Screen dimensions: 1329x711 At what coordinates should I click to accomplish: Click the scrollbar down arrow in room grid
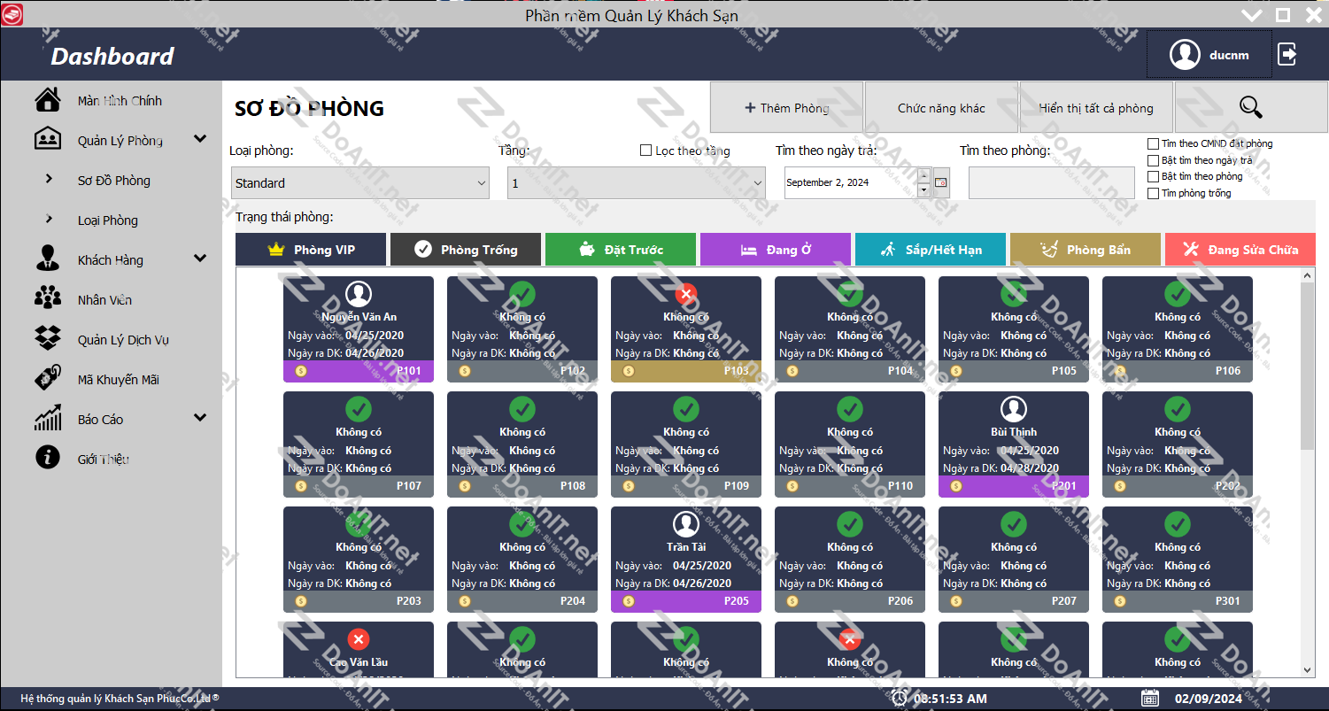[1308, 670]
